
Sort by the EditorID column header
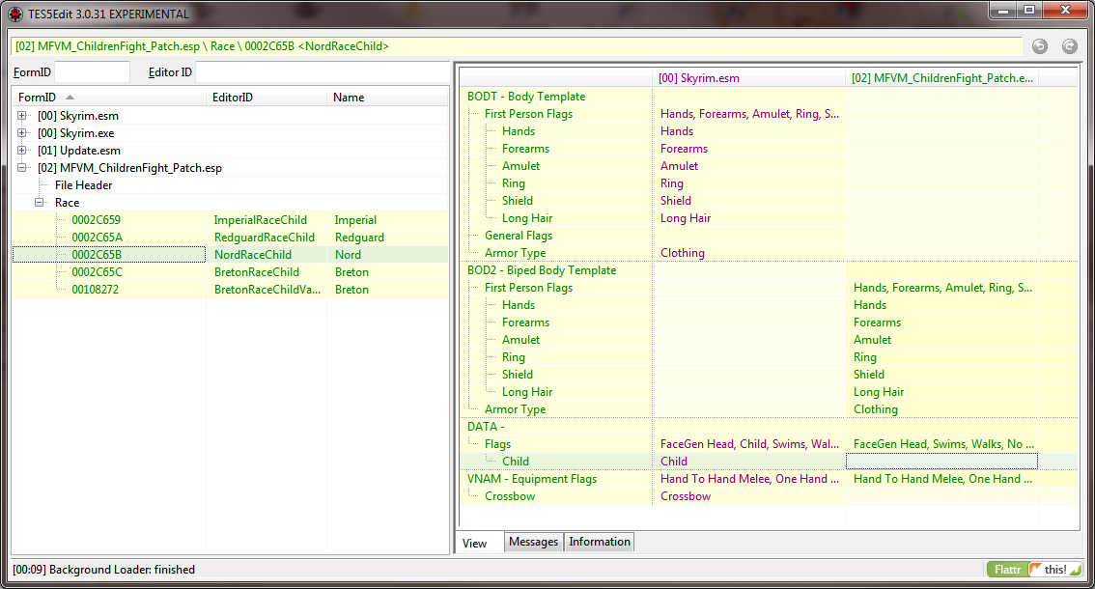click(267, 98)
